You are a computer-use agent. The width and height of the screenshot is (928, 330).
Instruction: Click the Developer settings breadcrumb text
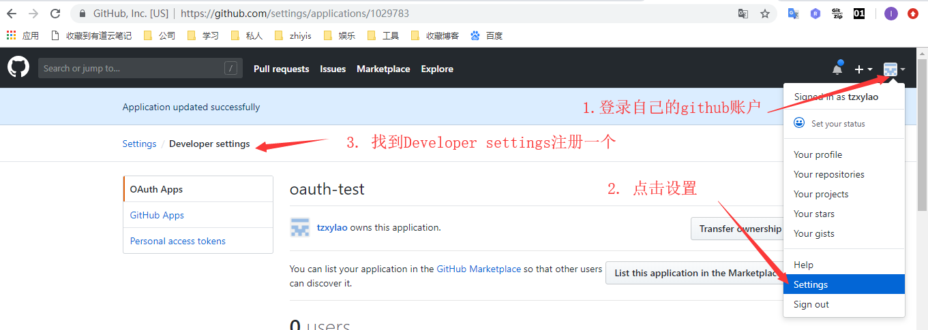(x=209, y=144)
